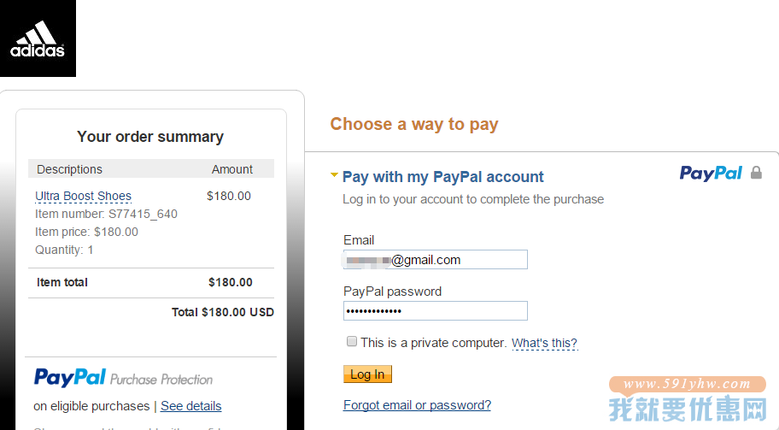Open the See details link
Viewport: 779px width, 430px height.
(190, 406)
